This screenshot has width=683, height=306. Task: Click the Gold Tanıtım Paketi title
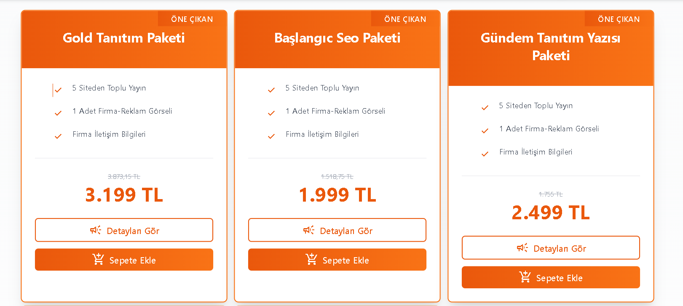click(x=124, y=38)
